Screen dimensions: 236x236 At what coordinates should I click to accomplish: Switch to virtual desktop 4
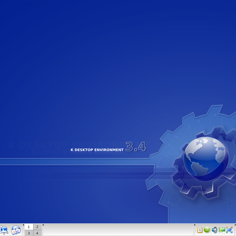(x=37, y=233)
